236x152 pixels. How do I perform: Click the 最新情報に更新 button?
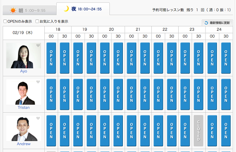pyautogui.click(x=217, y=23)
